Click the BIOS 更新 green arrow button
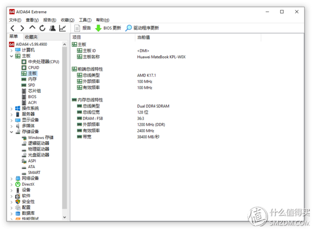Image resolution: width=312 pixels, height=229 pixels. point(108,28)
